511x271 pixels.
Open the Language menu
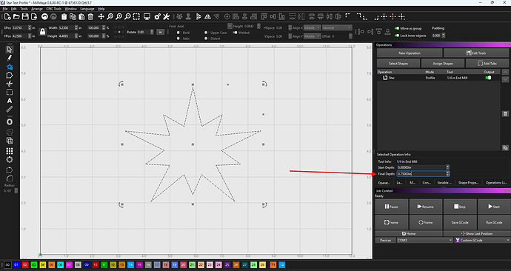87,9
